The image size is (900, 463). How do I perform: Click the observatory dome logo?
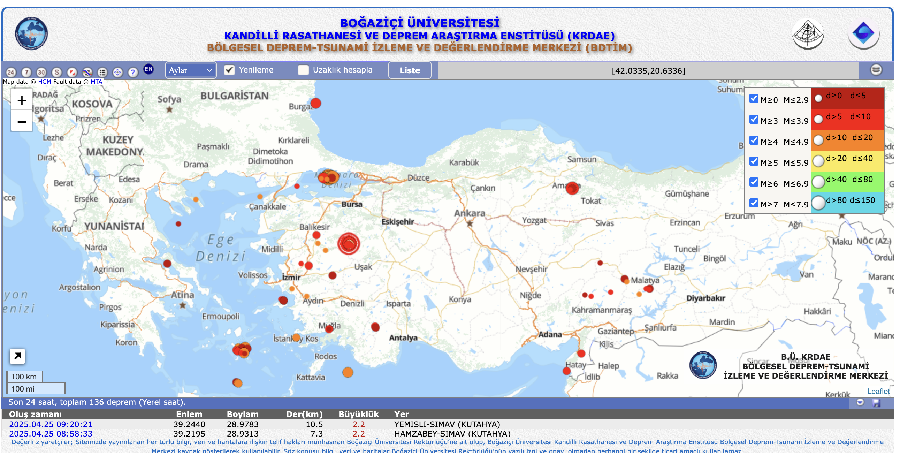(x=808, y=34)
